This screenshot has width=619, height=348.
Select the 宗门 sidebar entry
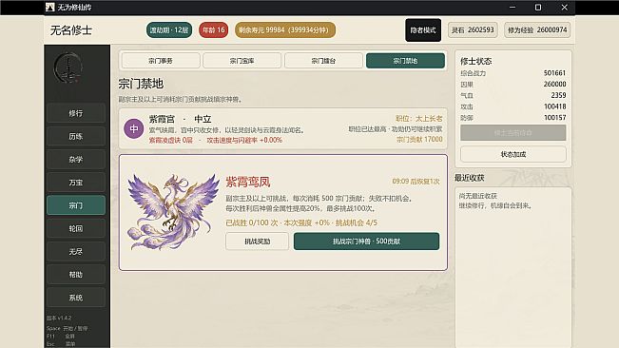coord(76,205)
